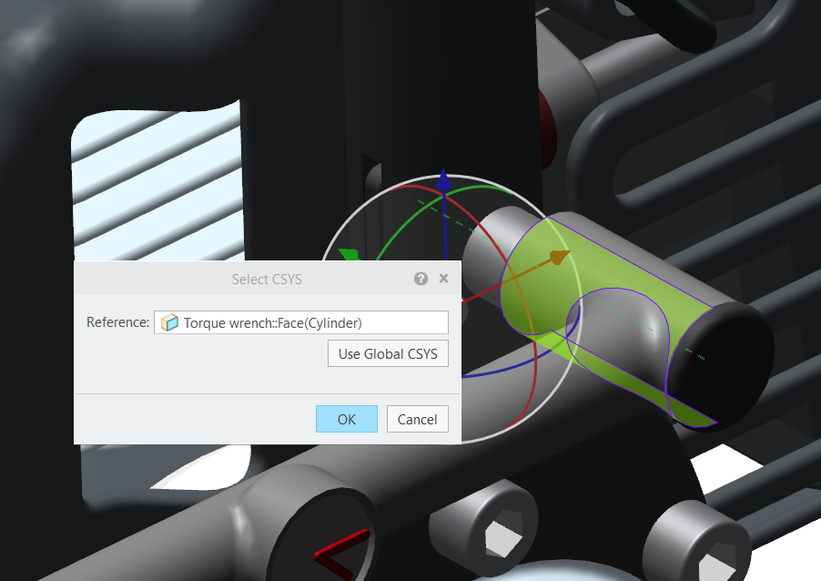Click the Torque wrench Face(Cylinder) reference field

tap(300, 321)
